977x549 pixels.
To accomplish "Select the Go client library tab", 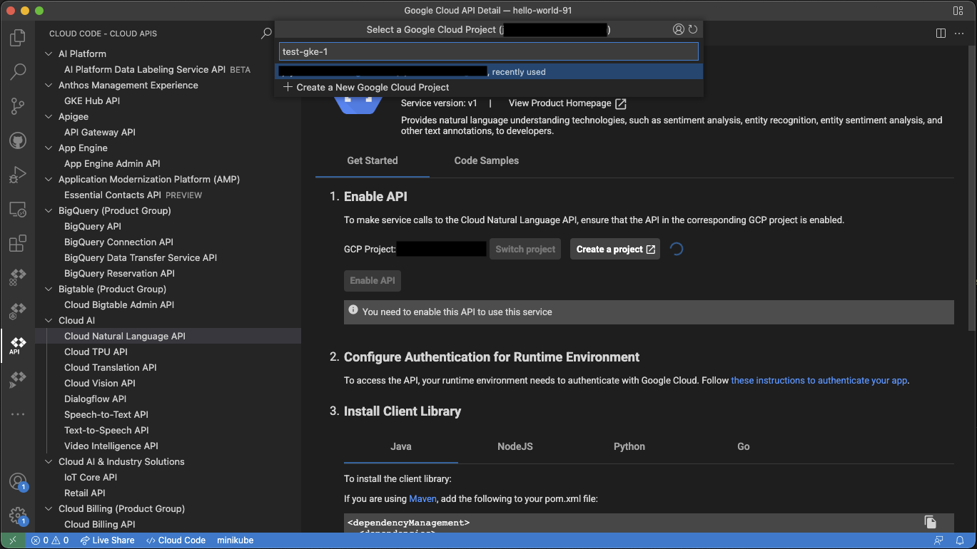I will point(744,446).
